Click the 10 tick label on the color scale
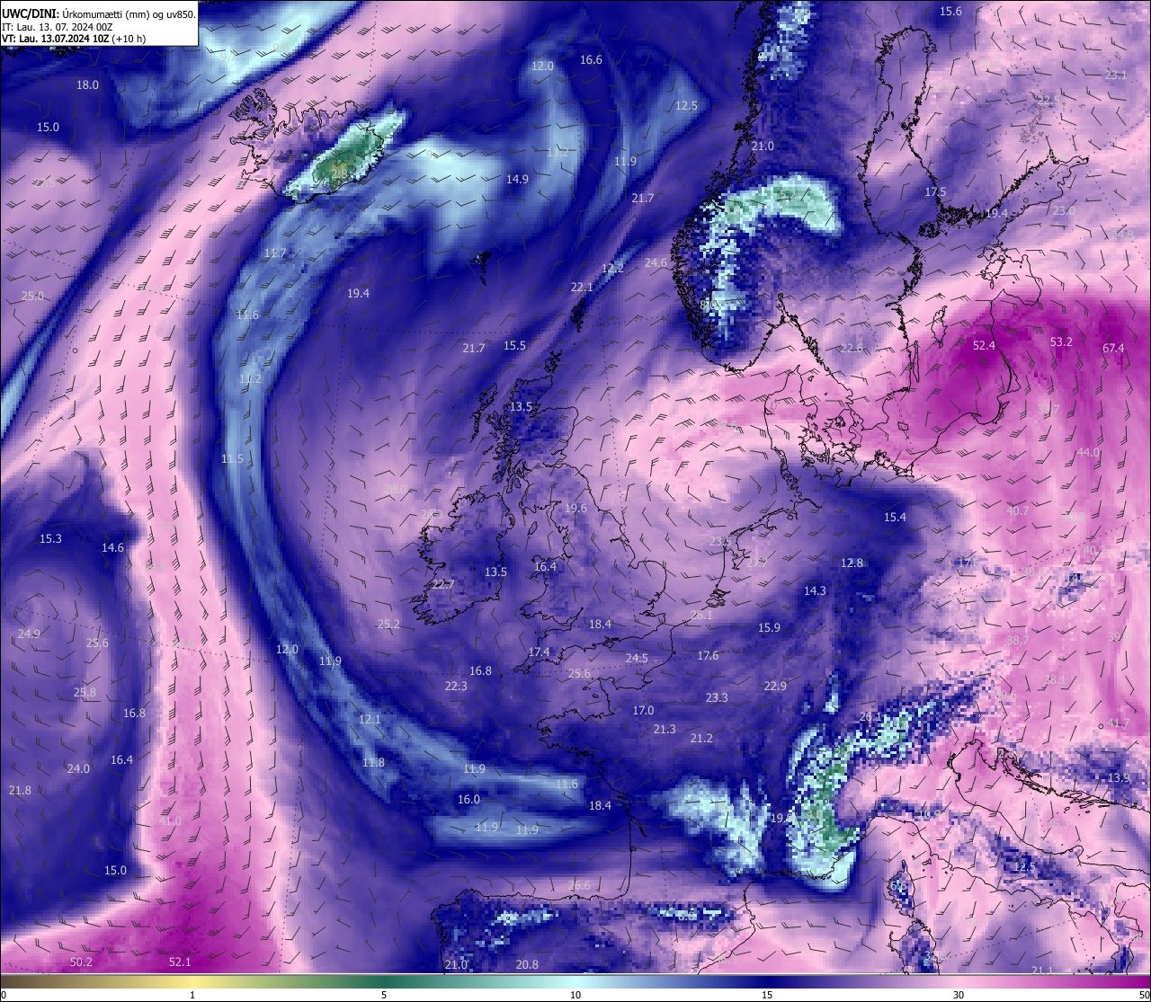The height and width of the screenshot is (1002, 1151). click(x=575, y=995)
